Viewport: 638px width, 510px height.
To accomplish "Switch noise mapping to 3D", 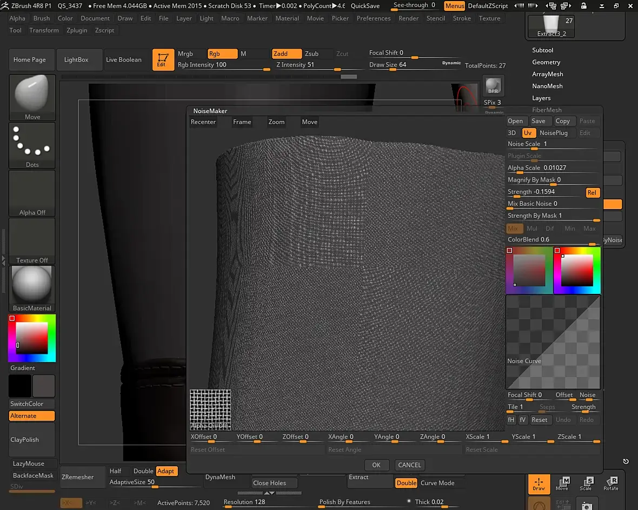I will [x=512, y=133].
